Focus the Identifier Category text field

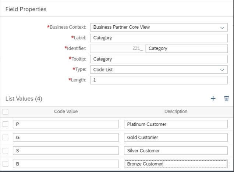point(187,48)
